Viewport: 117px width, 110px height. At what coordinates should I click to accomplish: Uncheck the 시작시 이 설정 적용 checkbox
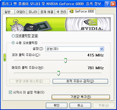[x=10, y=92]
